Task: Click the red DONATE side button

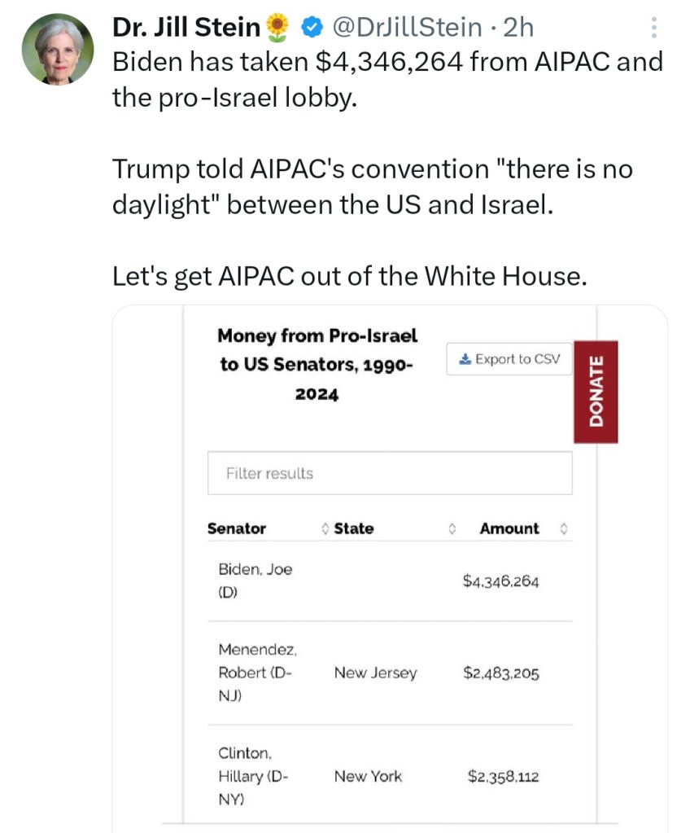Action: pos(596,391)
